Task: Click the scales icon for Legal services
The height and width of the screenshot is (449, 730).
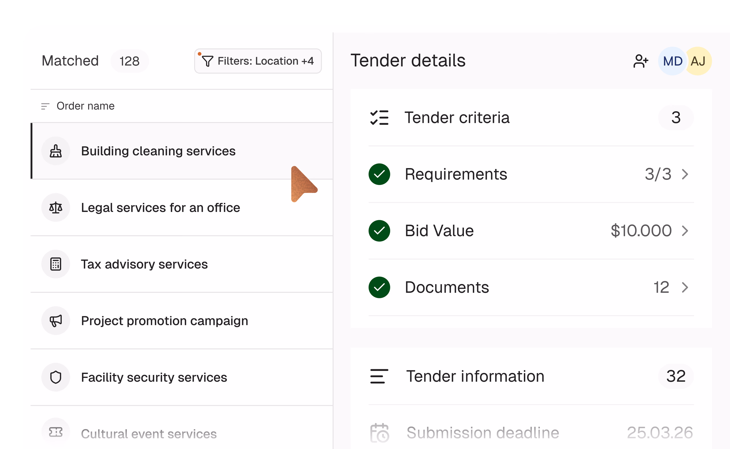Action: pos(56,208)
